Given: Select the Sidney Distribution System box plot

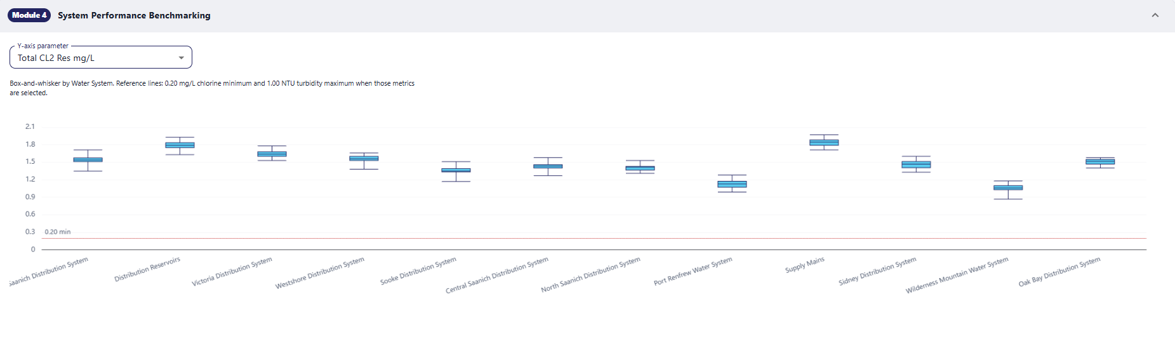Looking at the screenshot, I should coord(916,164).
